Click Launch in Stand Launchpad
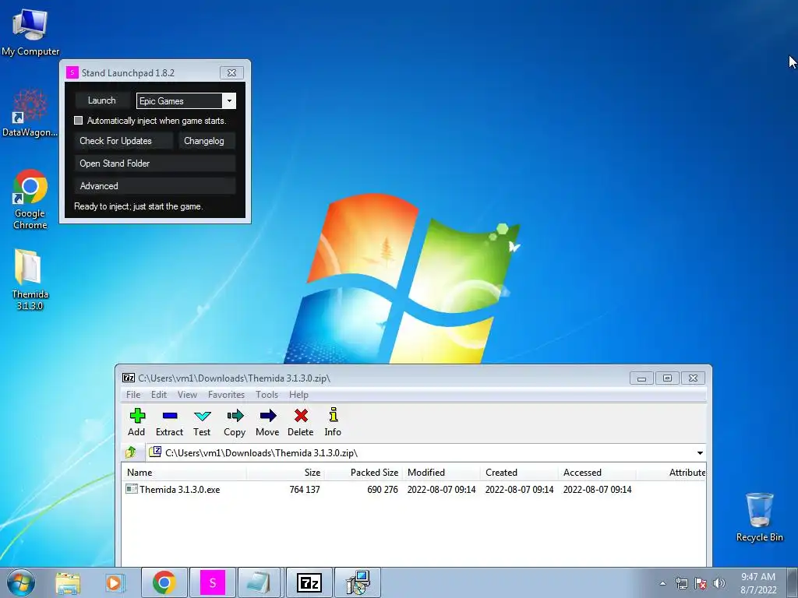 click(x=102, y=100)
